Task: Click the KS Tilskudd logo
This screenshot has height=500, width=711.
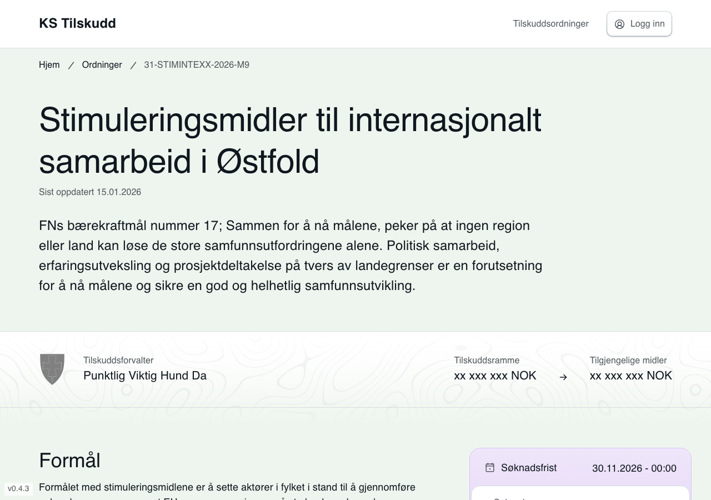Action: click(77, 23)
